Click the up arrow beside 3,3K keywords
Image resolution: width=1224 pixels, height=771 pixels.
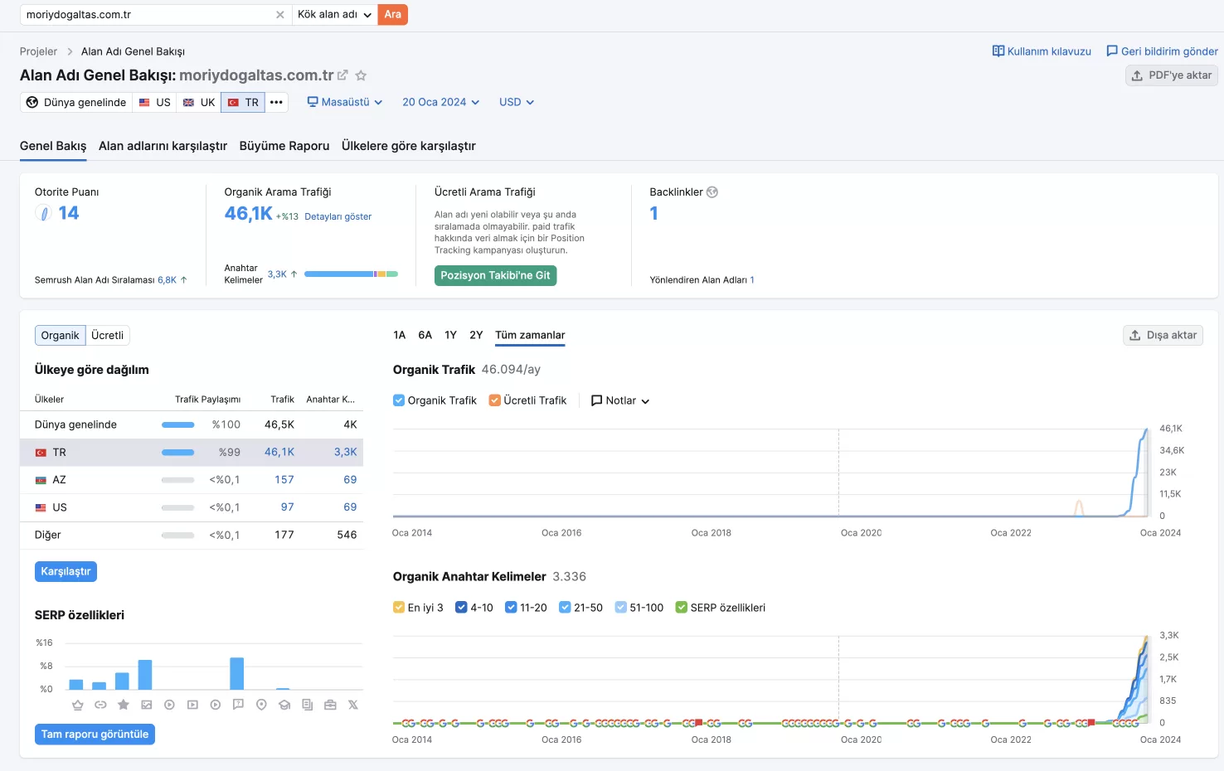click(294, 274)
